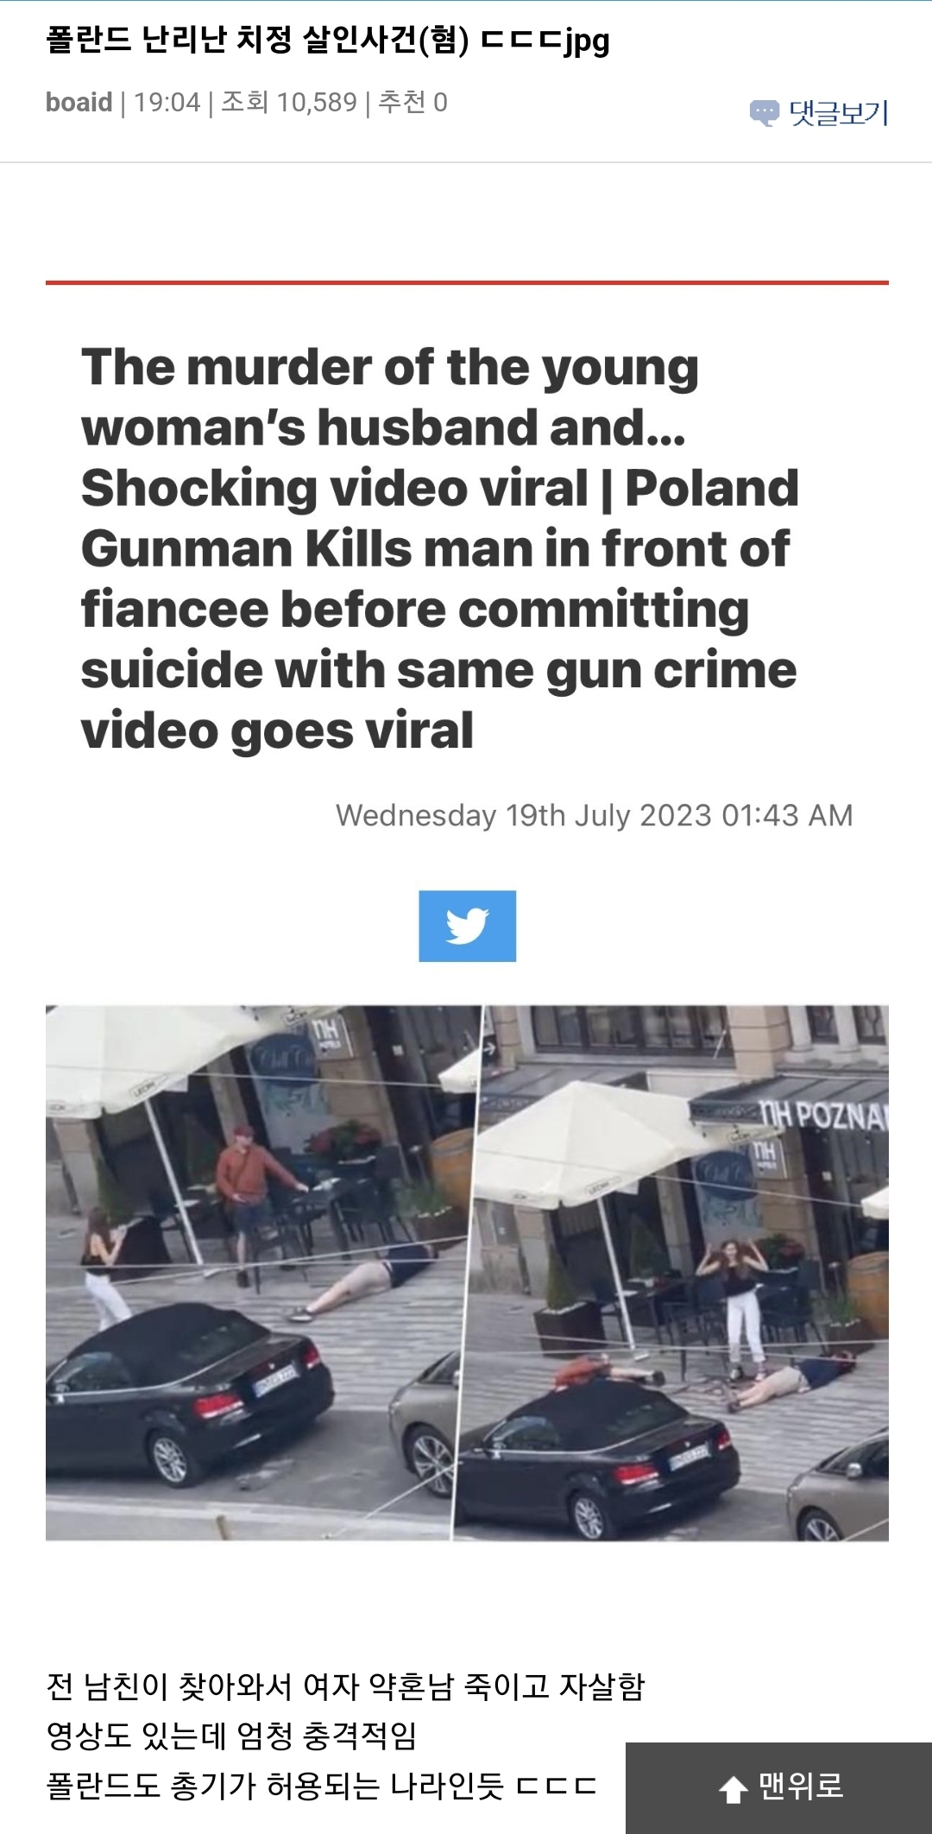Share article via the Twitter bird icon

(468, 926)
